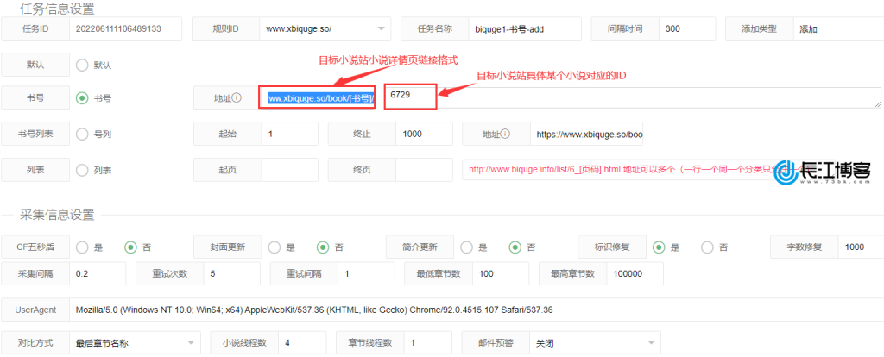The height and width of the screenshot is (357, 884).
Task: Click the info icon beside 书号列表 row 地址
Action: (x=505, y=135)
